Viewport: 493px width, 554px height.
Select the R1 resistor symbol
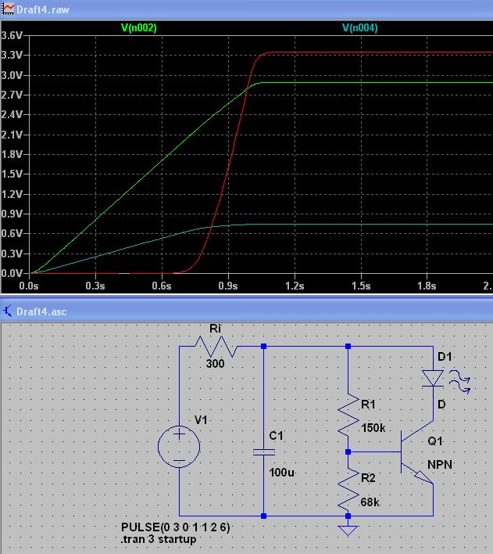coord(348,414)
